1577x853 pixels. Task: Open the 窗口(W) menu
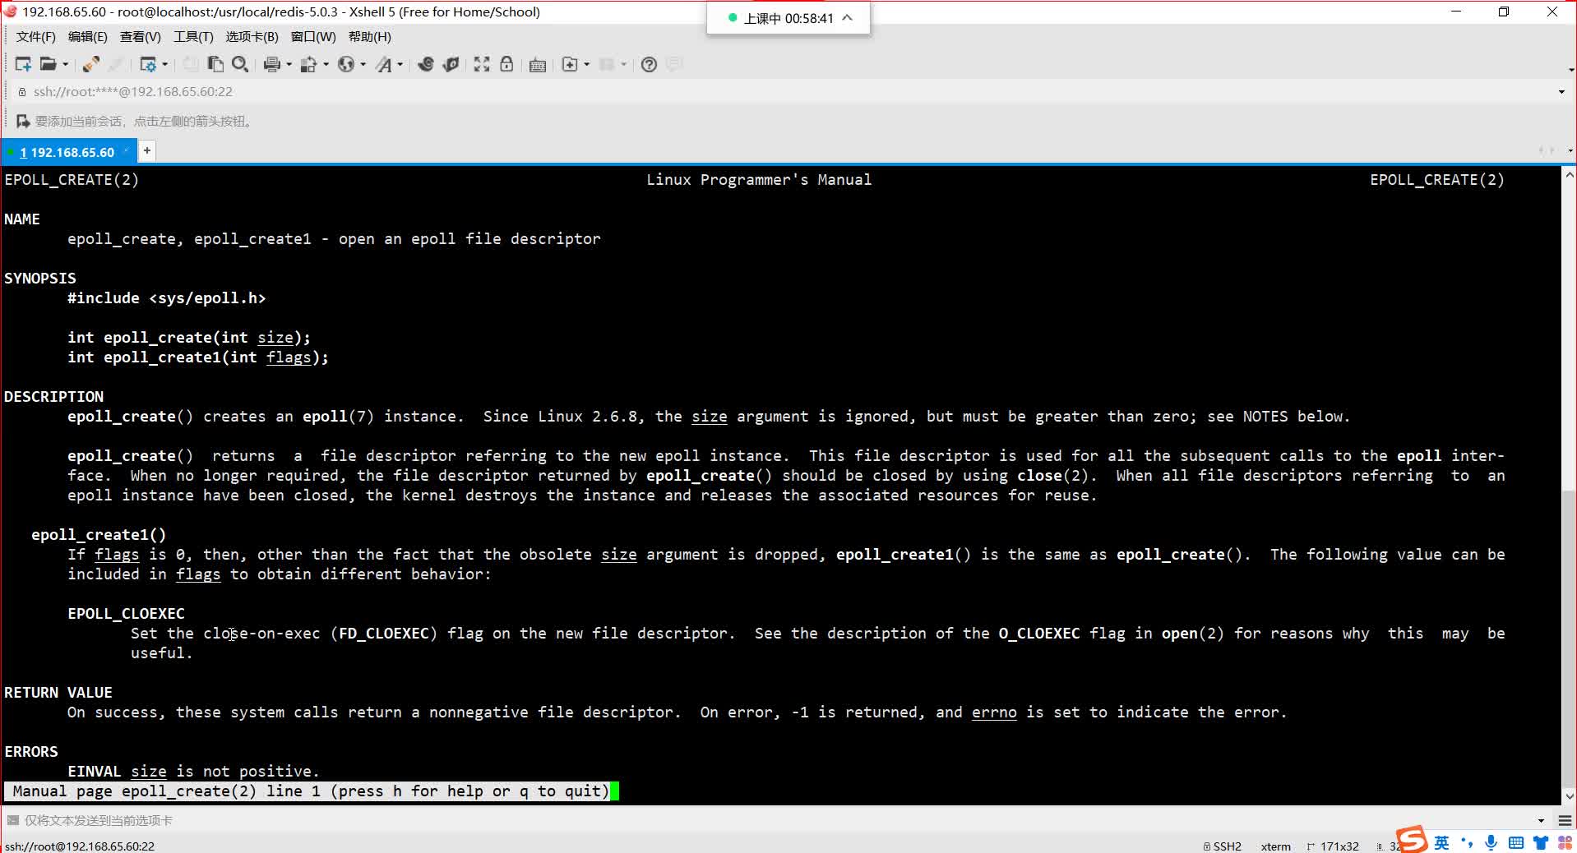313,37
